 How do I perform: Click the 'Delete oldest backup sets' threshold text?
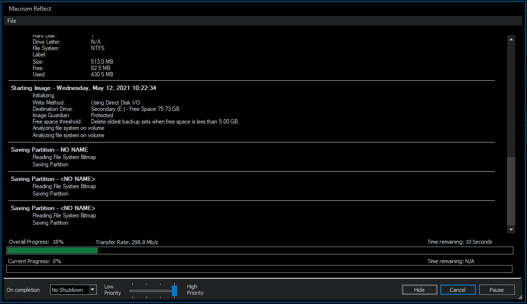(x=164, y=122)
